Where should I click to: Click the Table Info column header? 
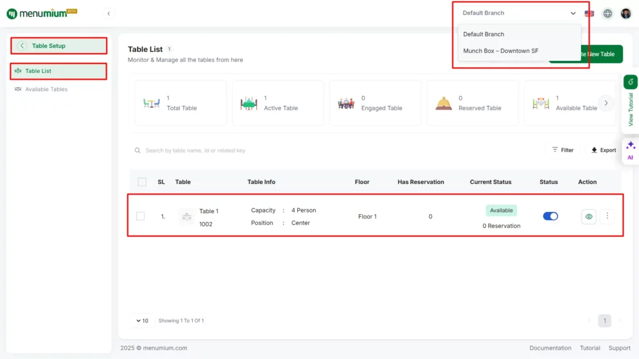tap(261, 182)
